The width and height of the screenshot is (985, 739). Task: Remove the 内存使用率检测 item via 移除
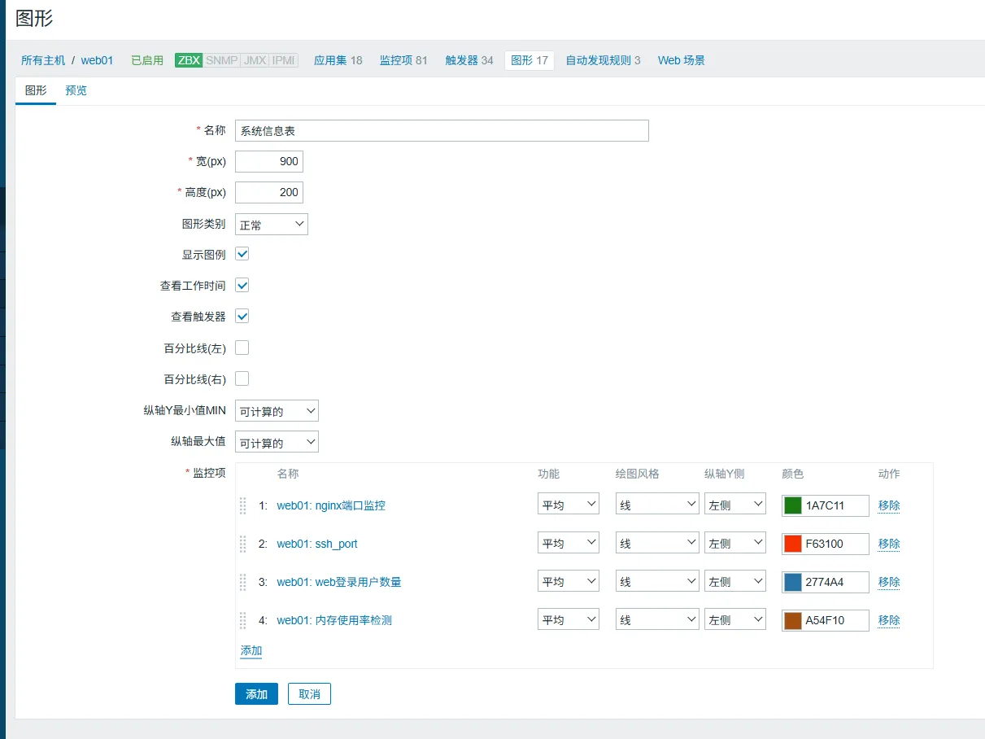click(x=889, y=620)
